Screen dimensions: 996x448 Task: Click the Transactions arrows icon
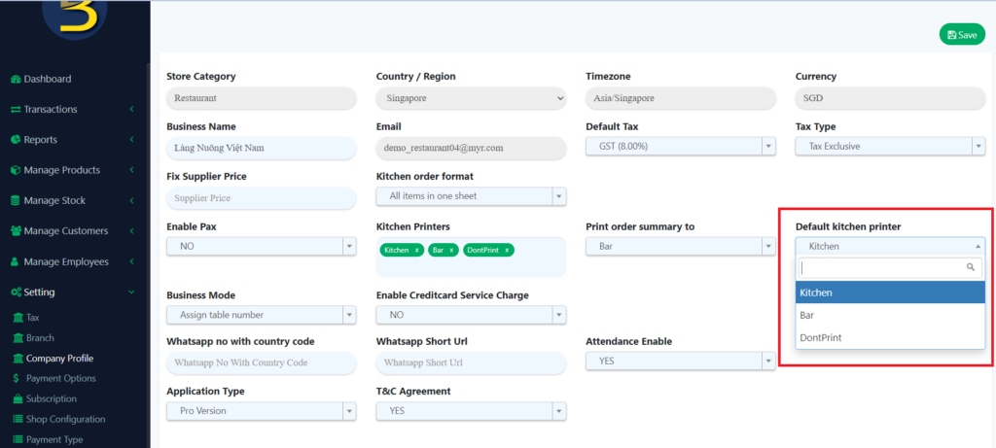pos(16,110)
